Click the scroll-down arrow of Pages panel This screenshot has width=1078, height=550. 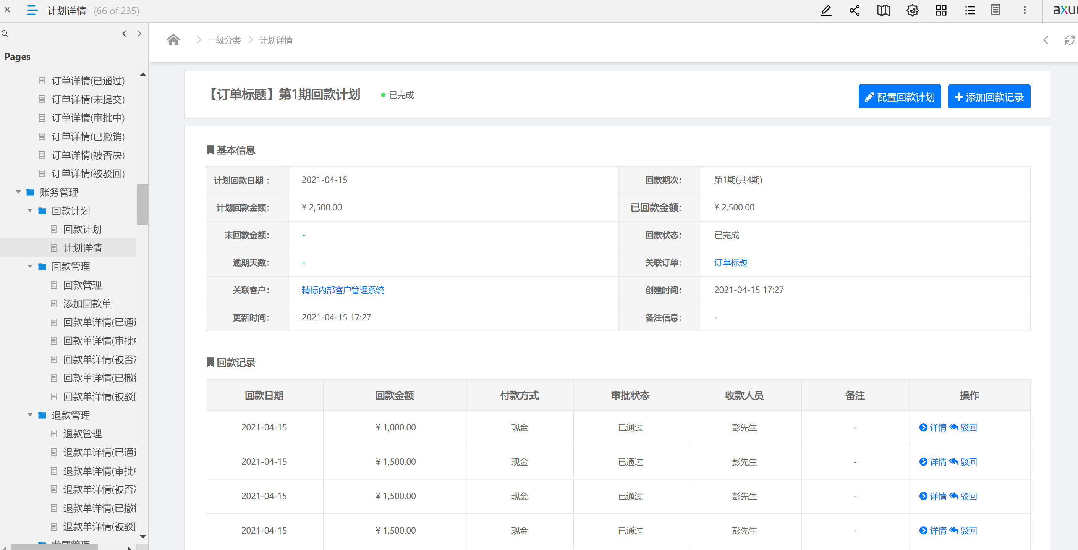[143, 536]
